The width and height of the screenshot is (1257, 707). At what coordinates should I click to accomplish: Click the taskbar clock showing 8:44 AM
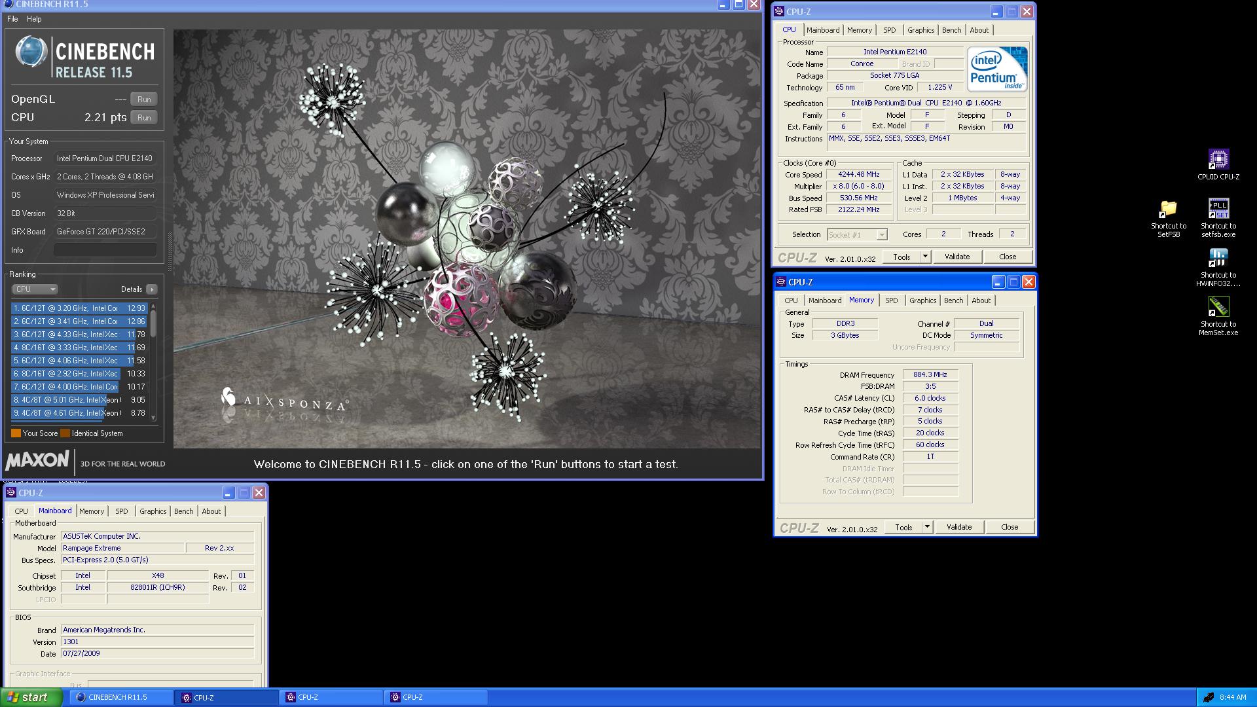1233,698
